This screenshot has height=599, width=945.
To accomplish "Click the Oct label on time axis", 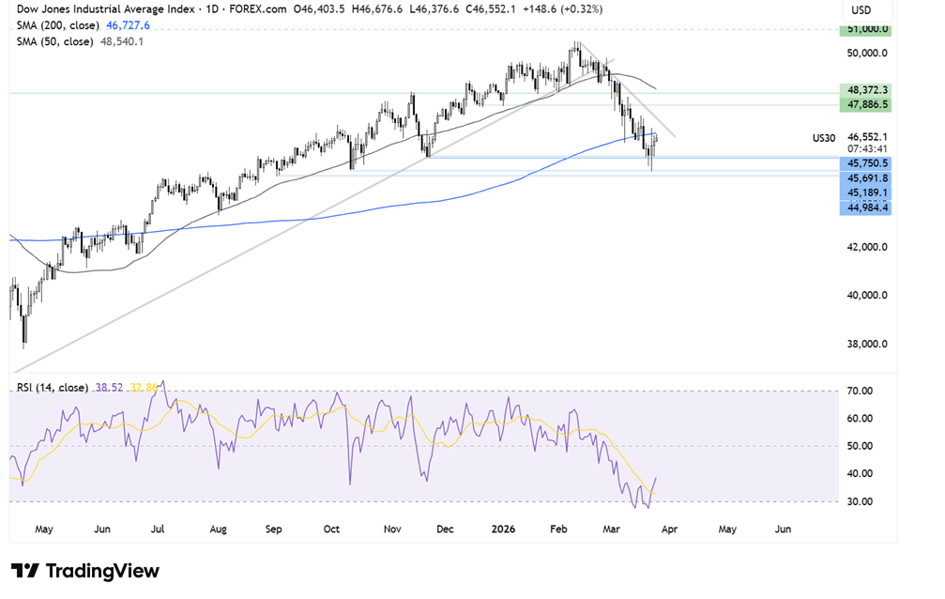I will point(332,530).
